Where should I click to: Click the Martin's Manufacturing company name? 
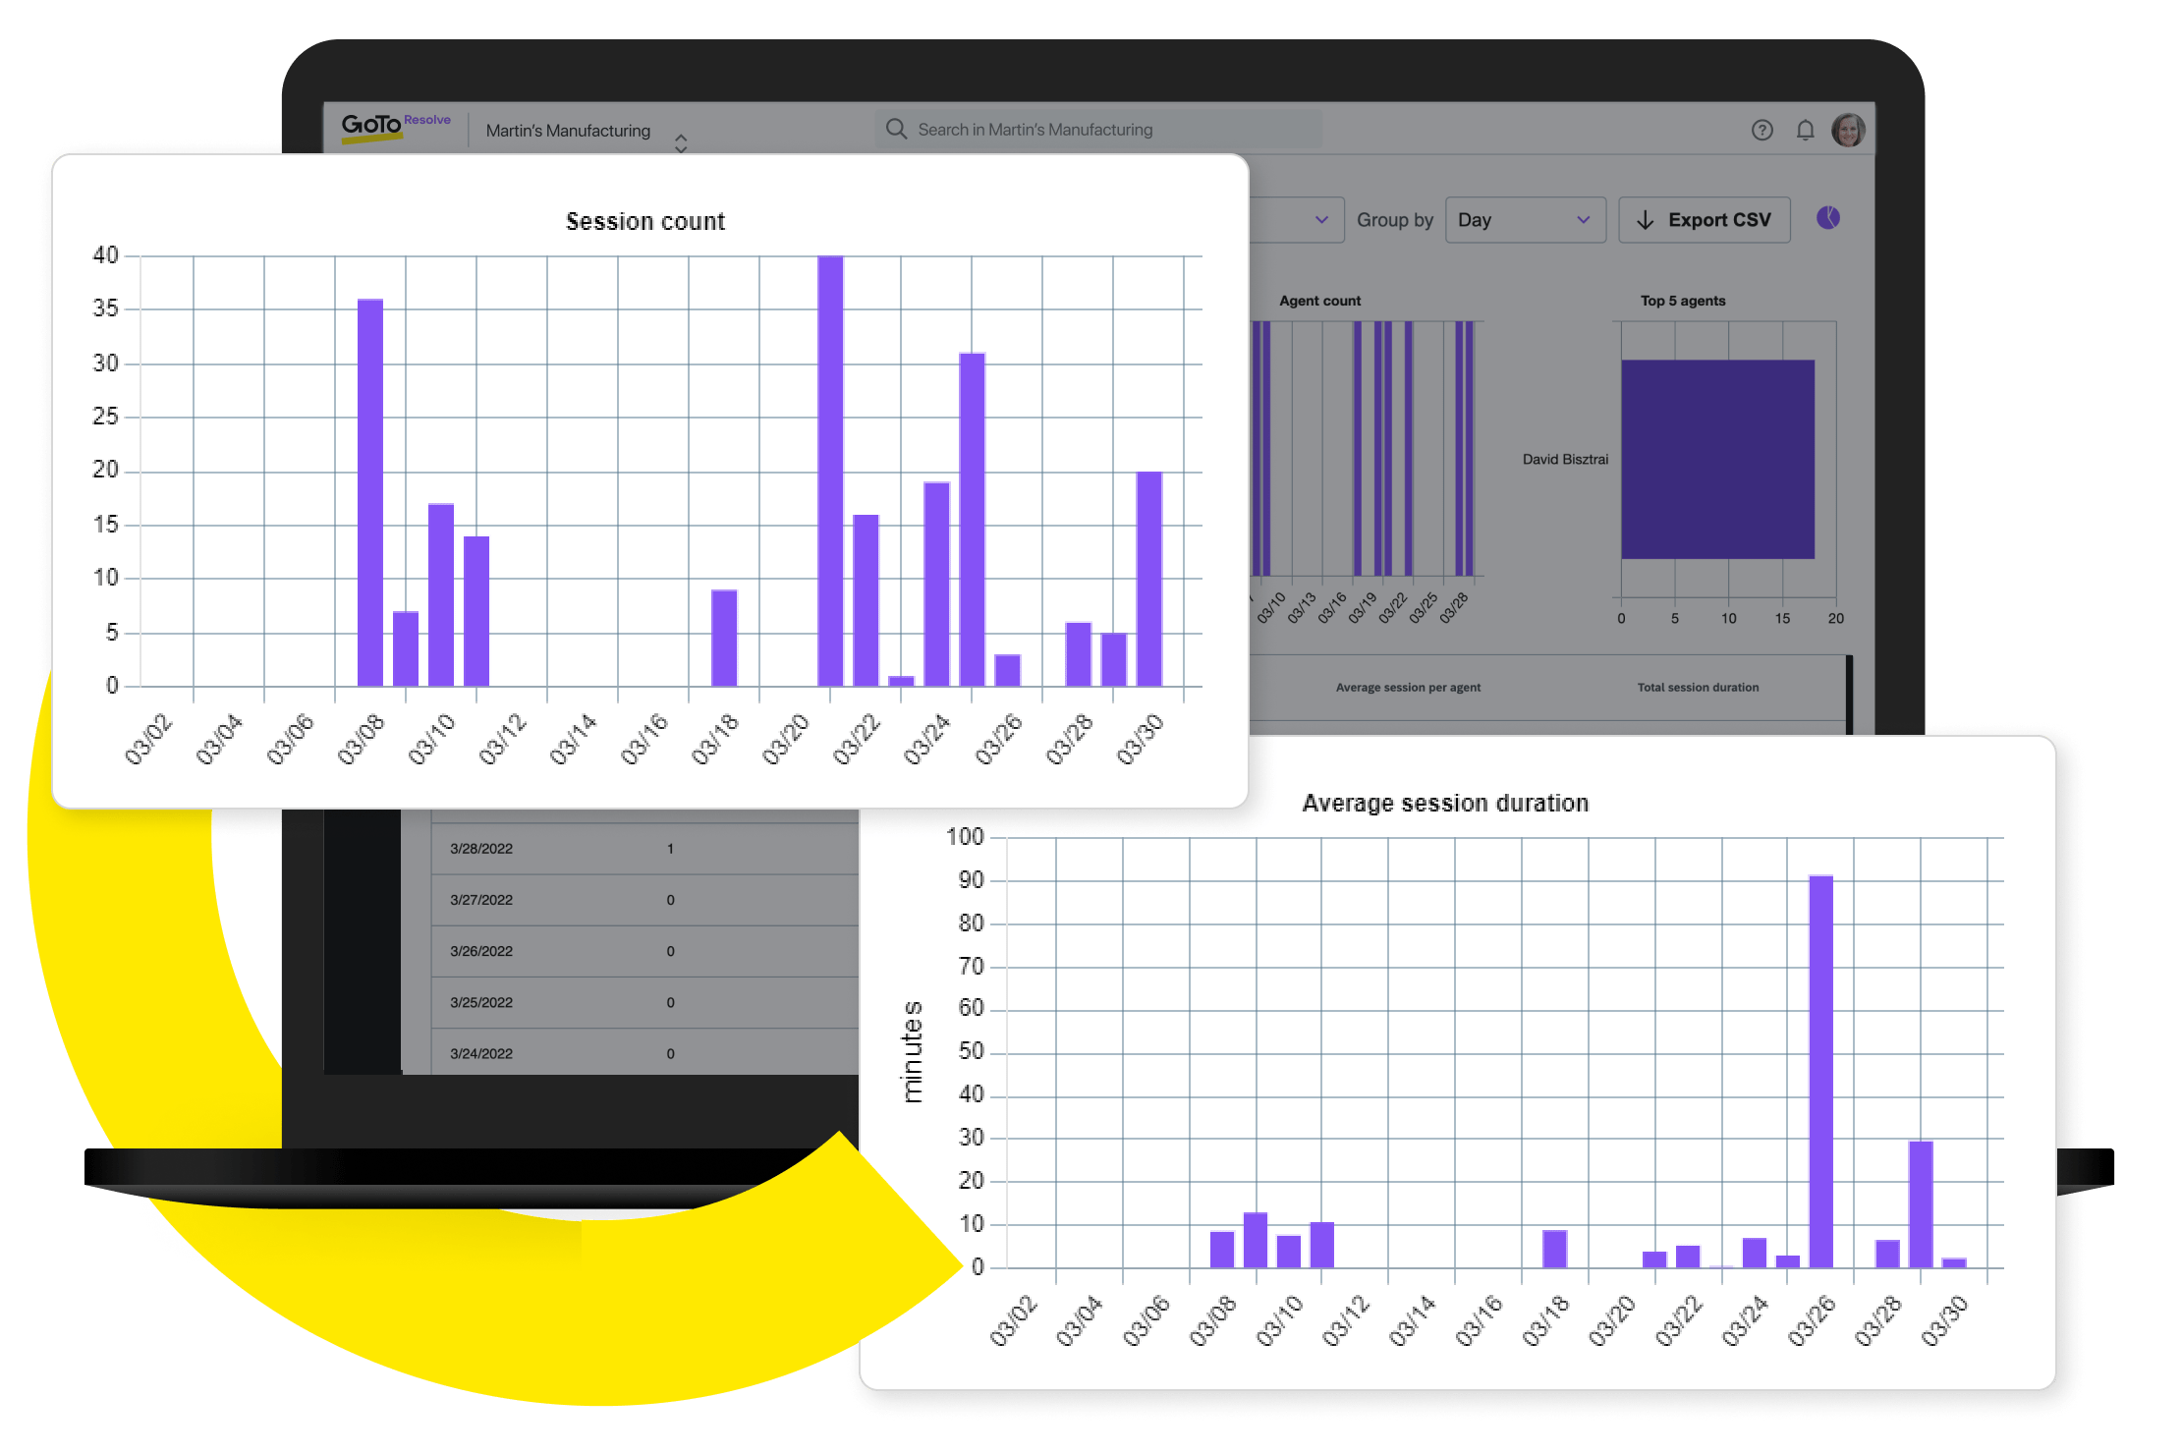pos(568,130)
